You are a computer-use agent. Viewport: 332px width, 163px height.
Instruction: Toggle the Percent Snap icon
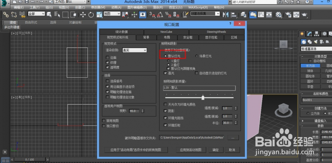point(168,15)
